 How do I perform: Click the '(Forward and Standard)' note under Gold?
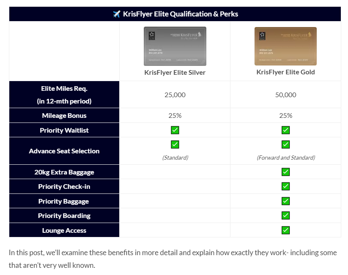click(286, 158)
